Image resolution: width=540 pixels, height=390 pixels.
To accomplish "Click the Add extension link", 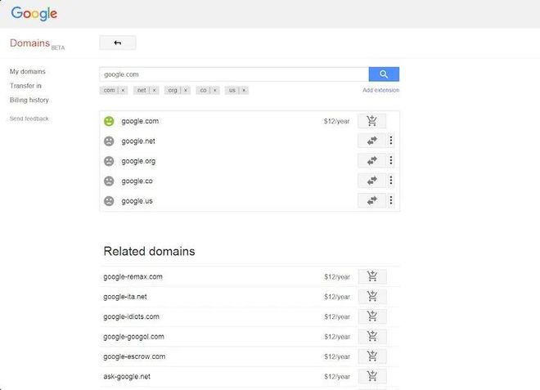I will click(381, 90).
